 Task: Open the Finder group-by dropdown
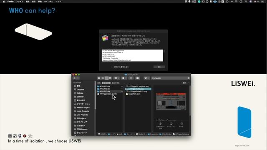117,78
